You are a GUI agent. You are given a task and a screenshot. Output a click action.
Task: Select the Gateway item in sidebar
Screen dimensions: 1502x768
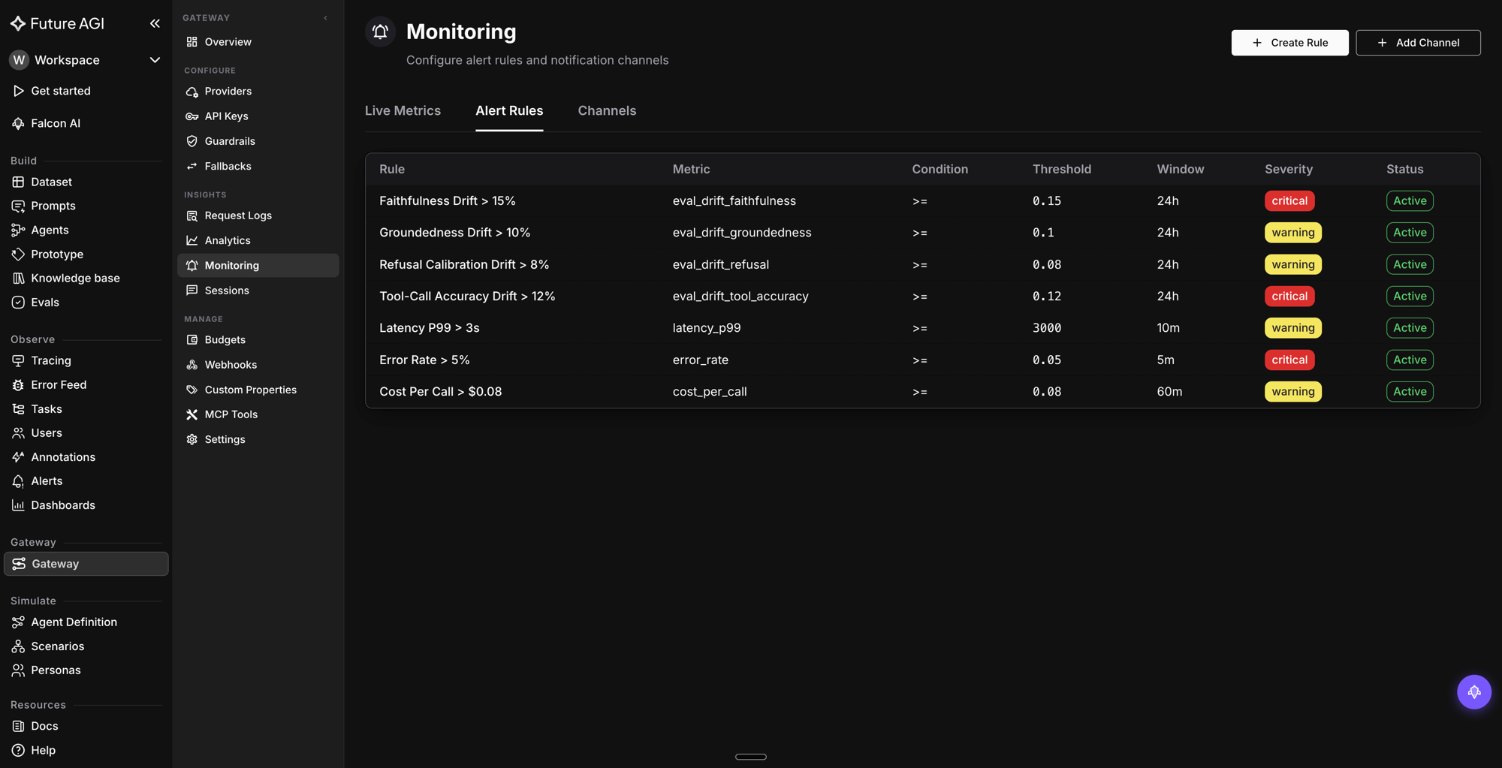click(86, 564)
